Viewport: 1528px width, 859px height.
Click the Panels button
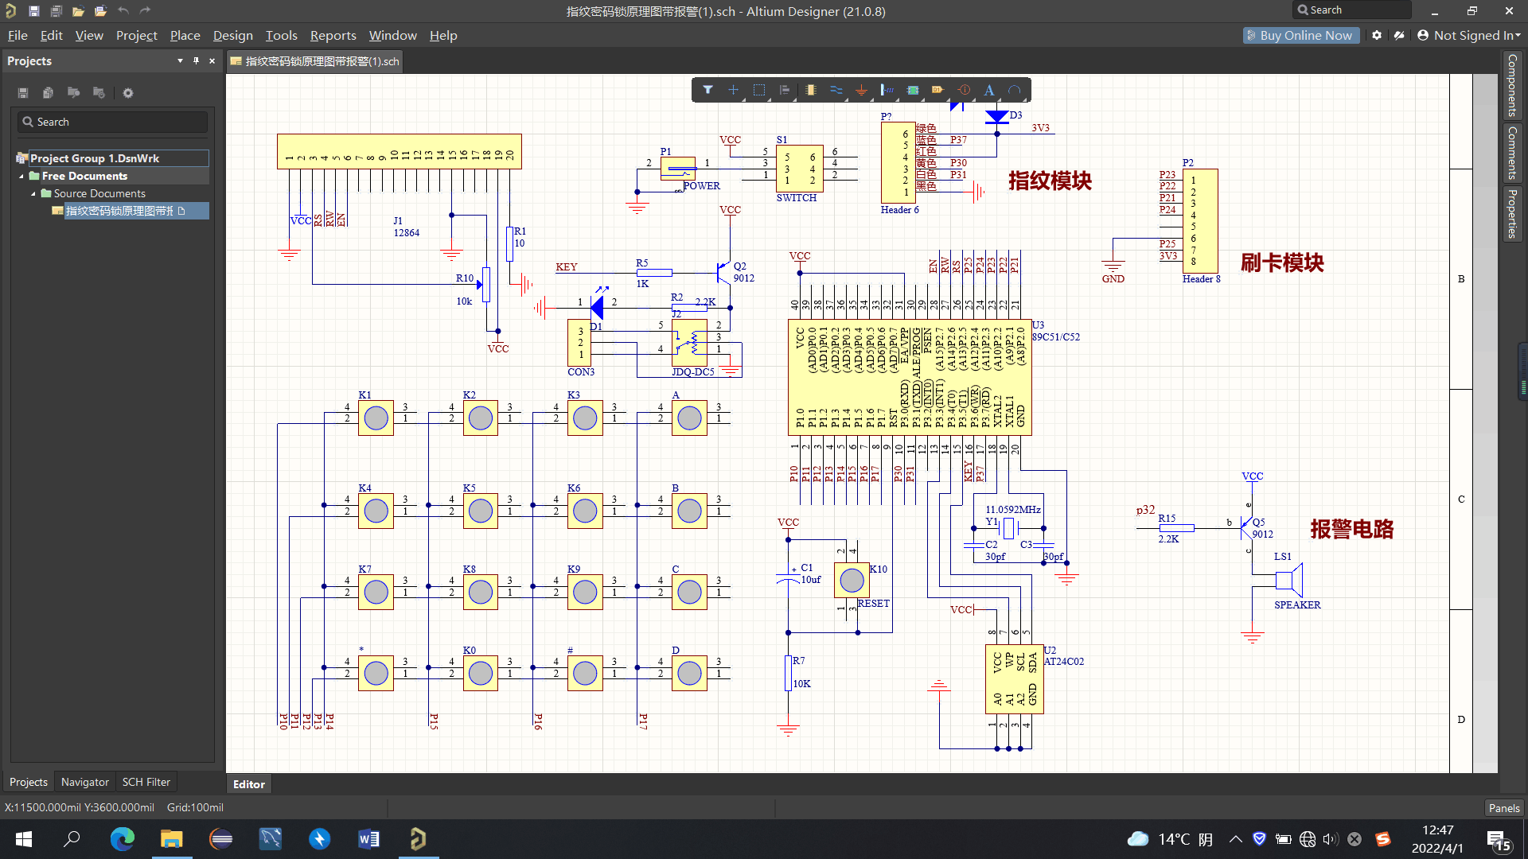pos(1503,807)
